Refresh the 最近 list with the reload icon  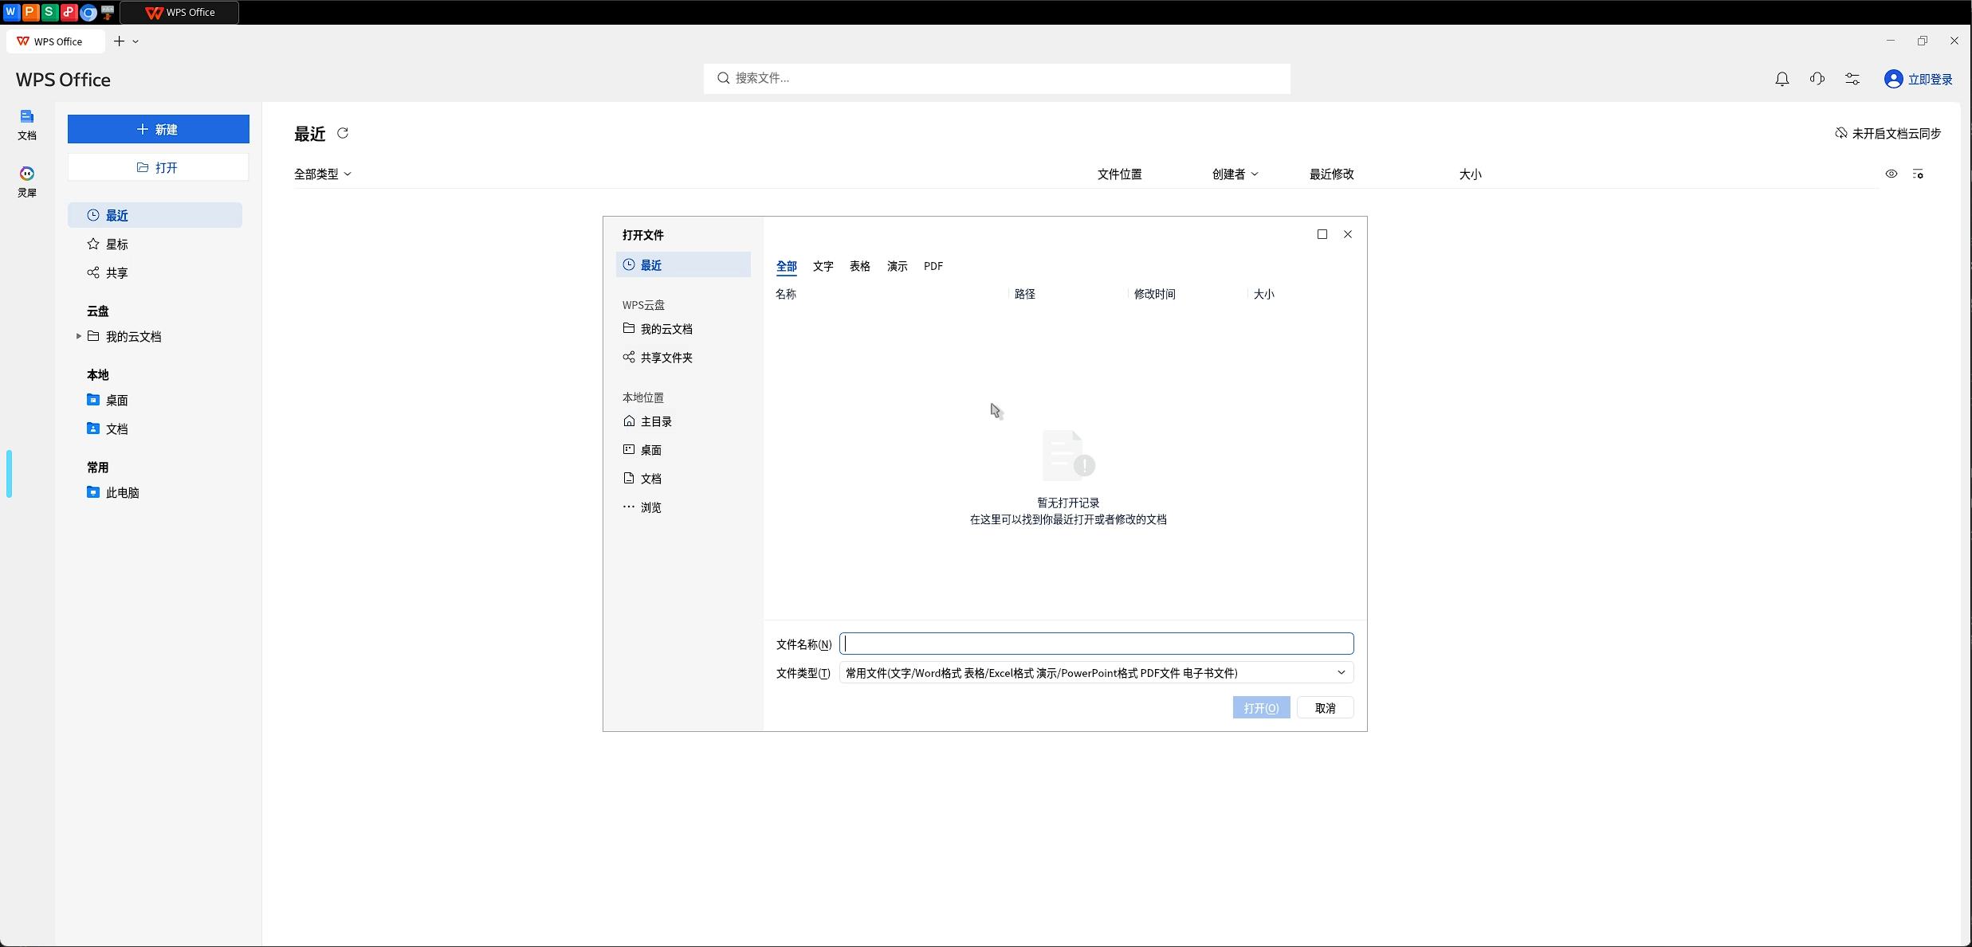click(343, 133)
